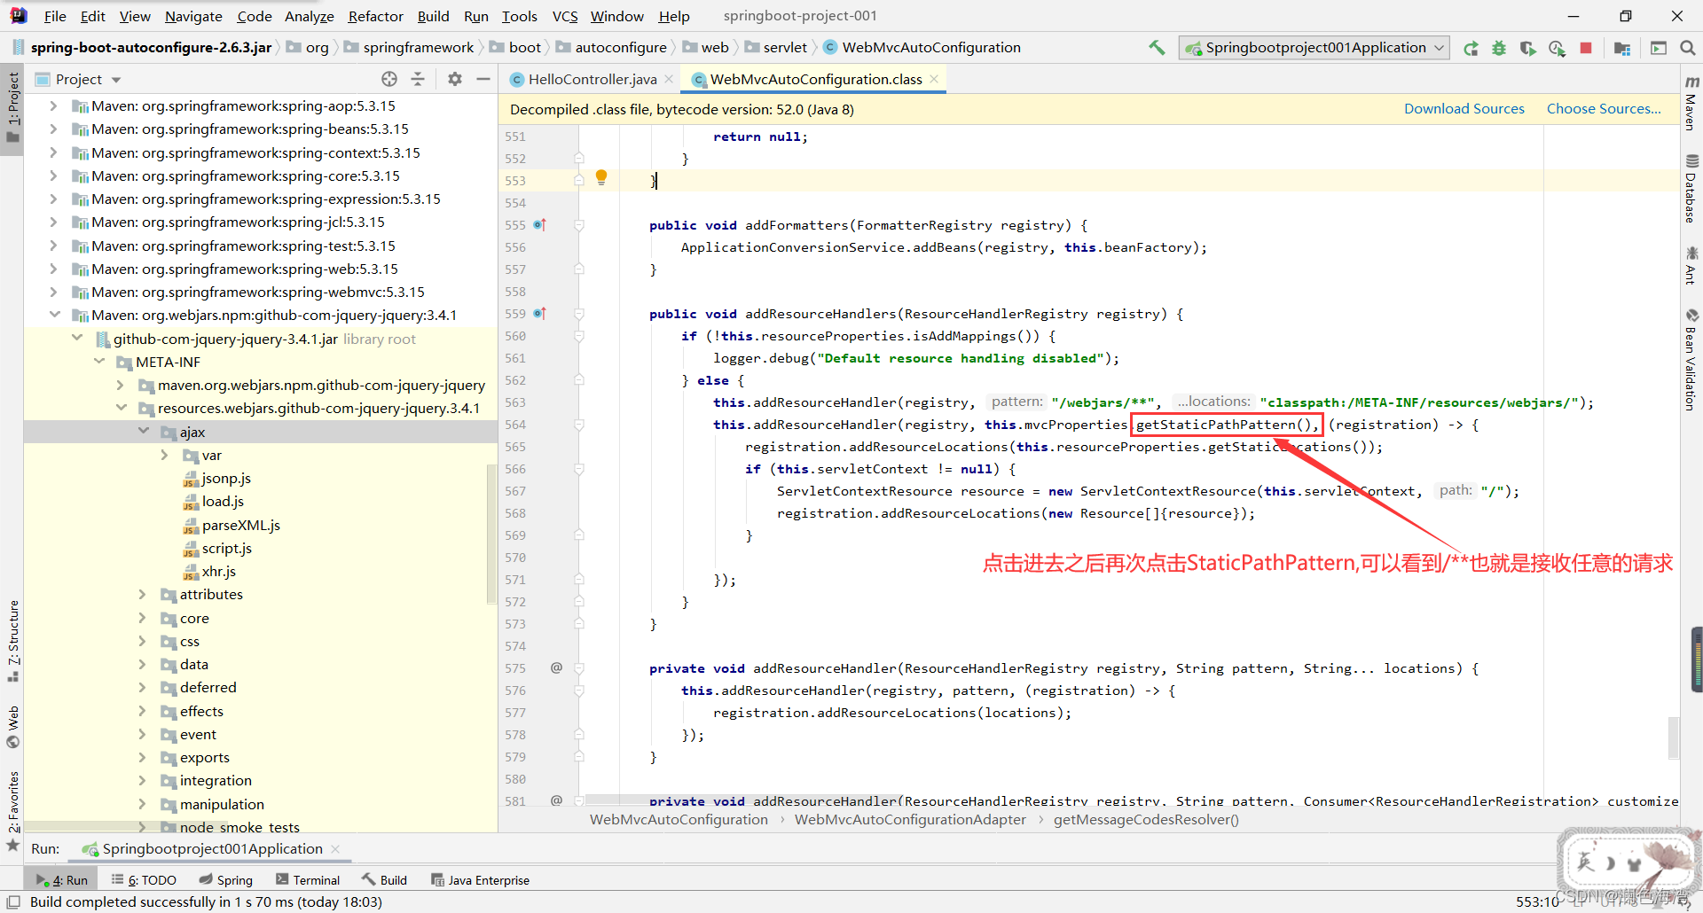
Task: Open the Web tool window on the left sidebar
Action: [13, 727]
